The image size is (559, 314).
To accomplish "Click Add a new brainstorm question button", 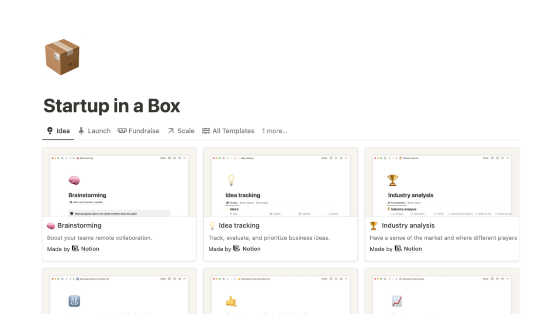I will [x=86, y=202].
